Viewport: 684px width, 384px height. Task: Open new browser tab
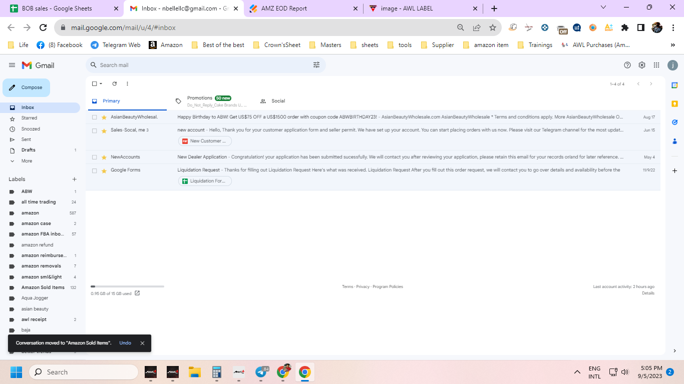[494, 8]
